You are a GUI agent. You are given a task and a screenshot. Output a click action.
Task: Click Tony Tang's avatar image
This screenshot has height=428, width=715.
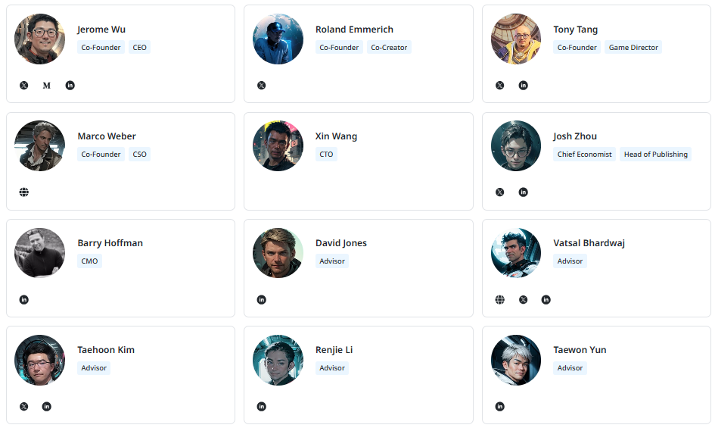516,39
